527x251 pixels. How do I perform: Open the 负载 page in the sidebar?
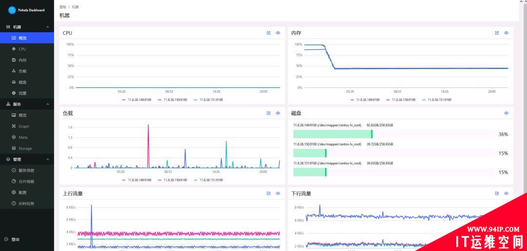point(27,71)
